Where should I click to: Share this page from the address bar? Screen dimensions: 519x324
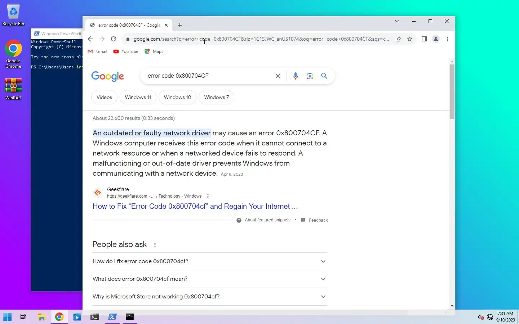coord(398,39)
